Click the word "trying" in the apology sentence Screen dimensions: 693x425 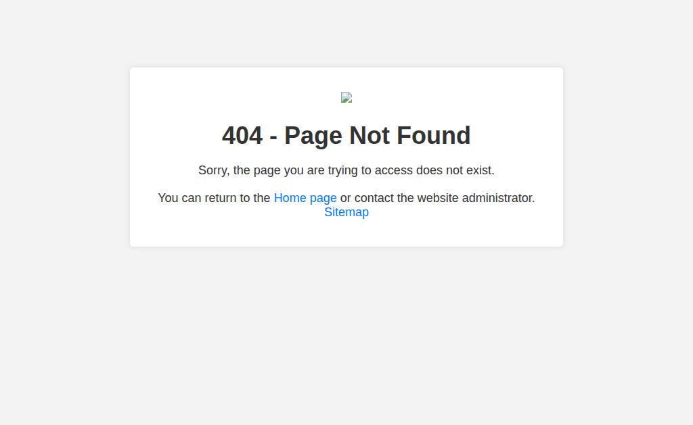coord(343,171)
